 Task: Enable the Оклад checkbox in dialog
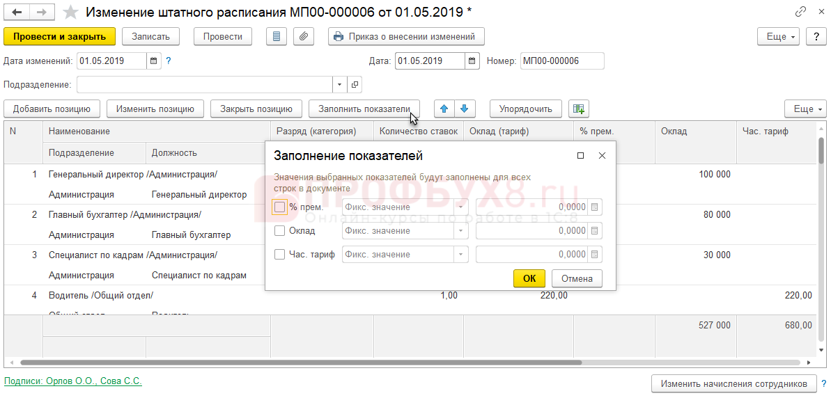point(280,231)
